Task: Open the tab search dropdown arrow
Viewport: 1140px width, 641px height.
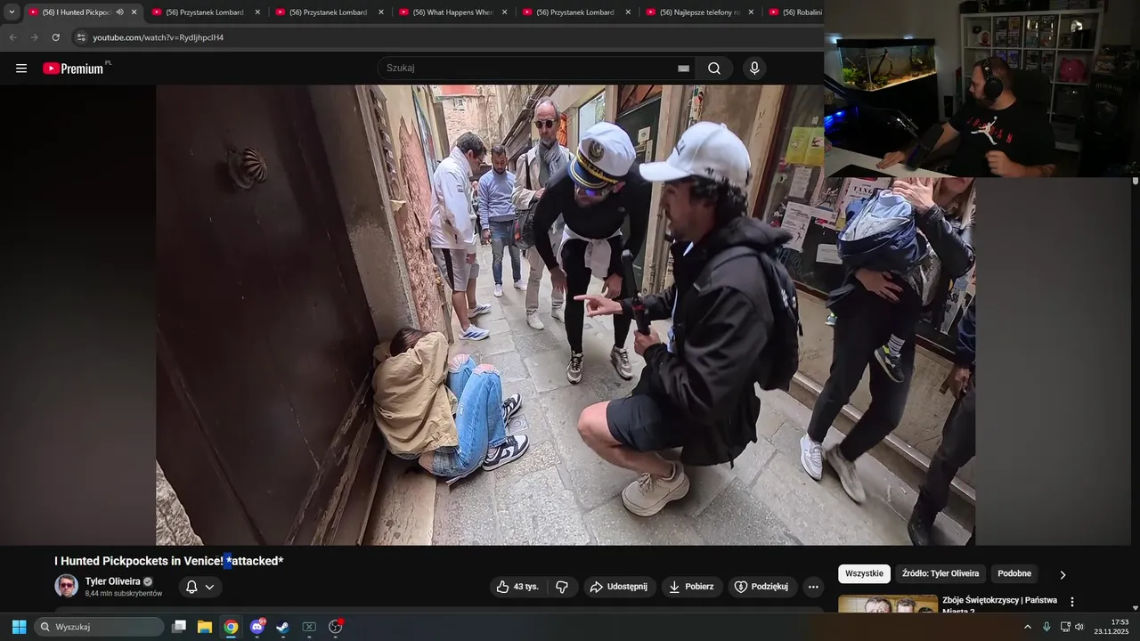Action: click(12, 12)
